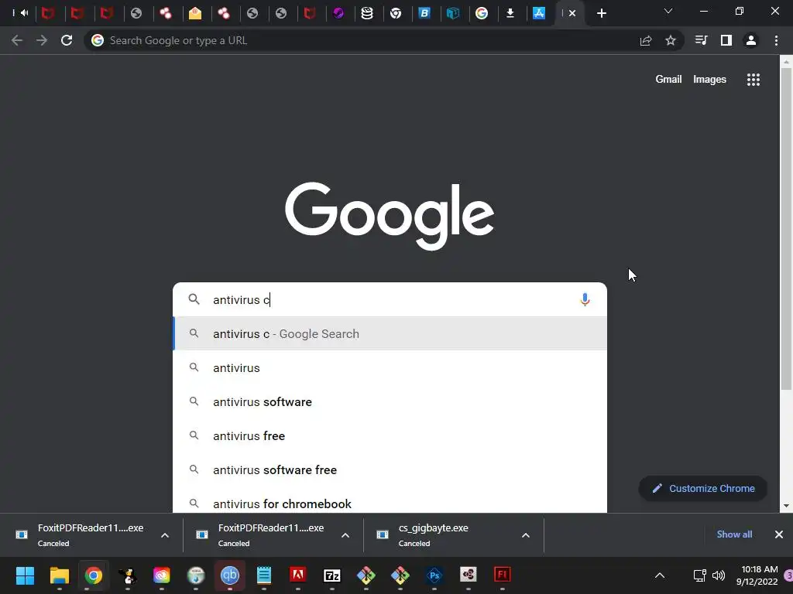
Task: Choose 'antivirus software' suggestion
Action: [390, 402]
